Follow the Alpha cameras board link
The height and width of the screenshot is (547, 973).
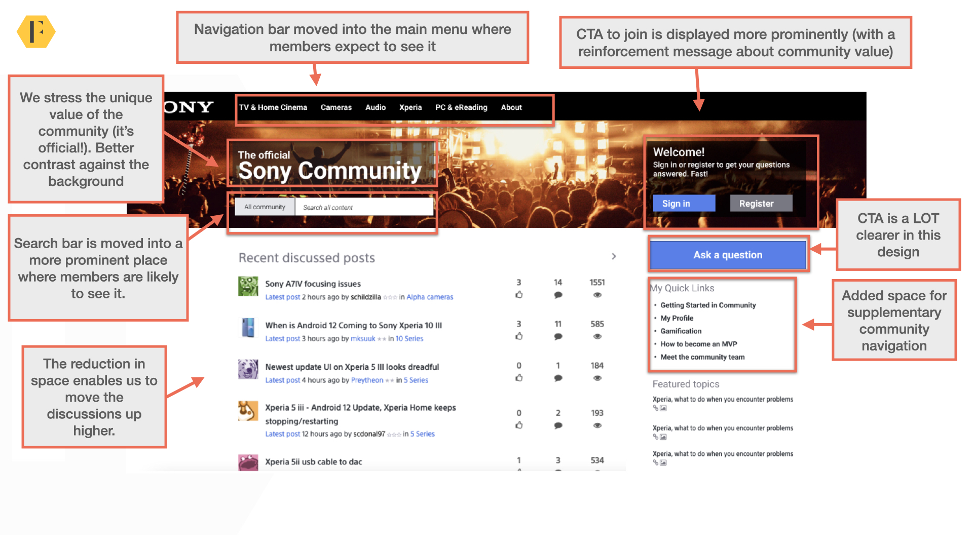coord(429,297)
